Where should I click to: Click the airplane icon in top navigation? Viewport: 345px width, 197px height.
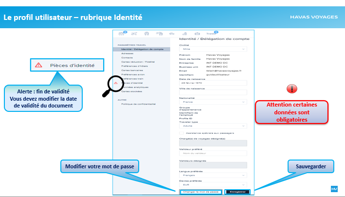134,33
